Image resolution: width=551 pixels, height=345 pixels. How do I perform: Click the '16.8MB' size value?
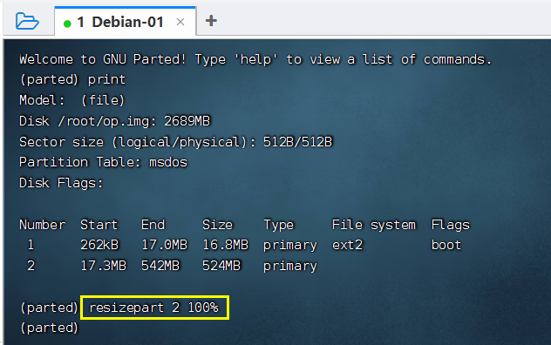tap(226, 245)
